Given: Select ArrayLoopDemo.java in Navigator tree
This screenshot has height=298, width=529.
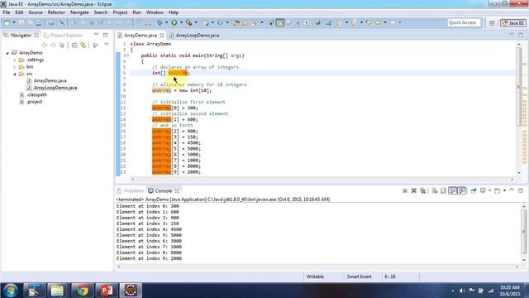Looking at the screenshot, I should coord(55,88).
